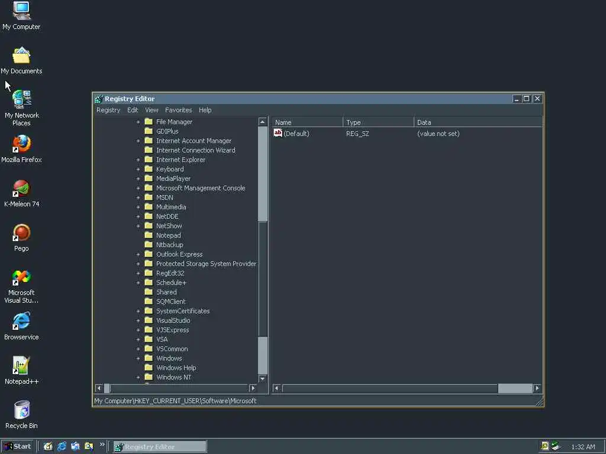Select the RegEdt32 key

coord(170,273)
